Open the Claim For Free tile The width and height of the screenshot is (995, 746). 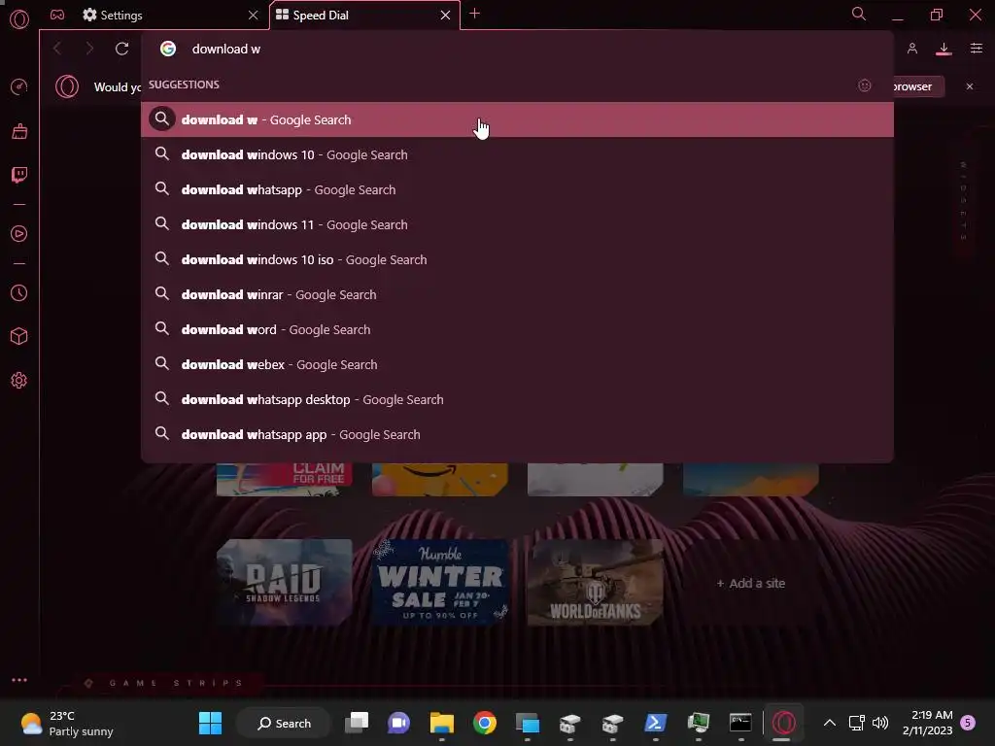pos(284,479)
